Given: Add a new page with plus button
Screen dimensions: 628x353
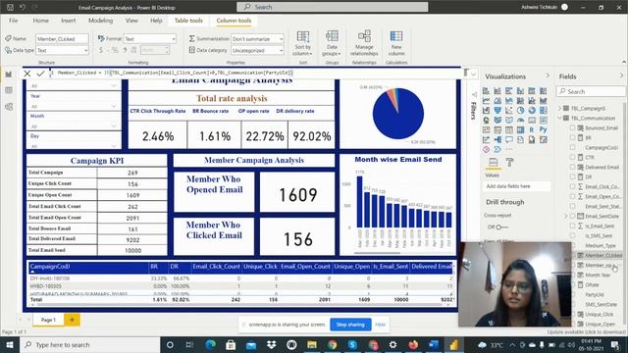Looking at the screenshot, I should coord(72,320).
